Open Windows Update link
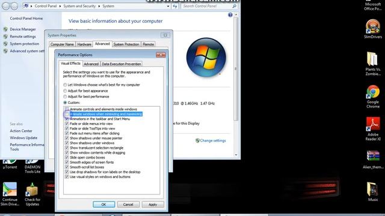Viewport: 385px width, 216px height. (23, 138)
